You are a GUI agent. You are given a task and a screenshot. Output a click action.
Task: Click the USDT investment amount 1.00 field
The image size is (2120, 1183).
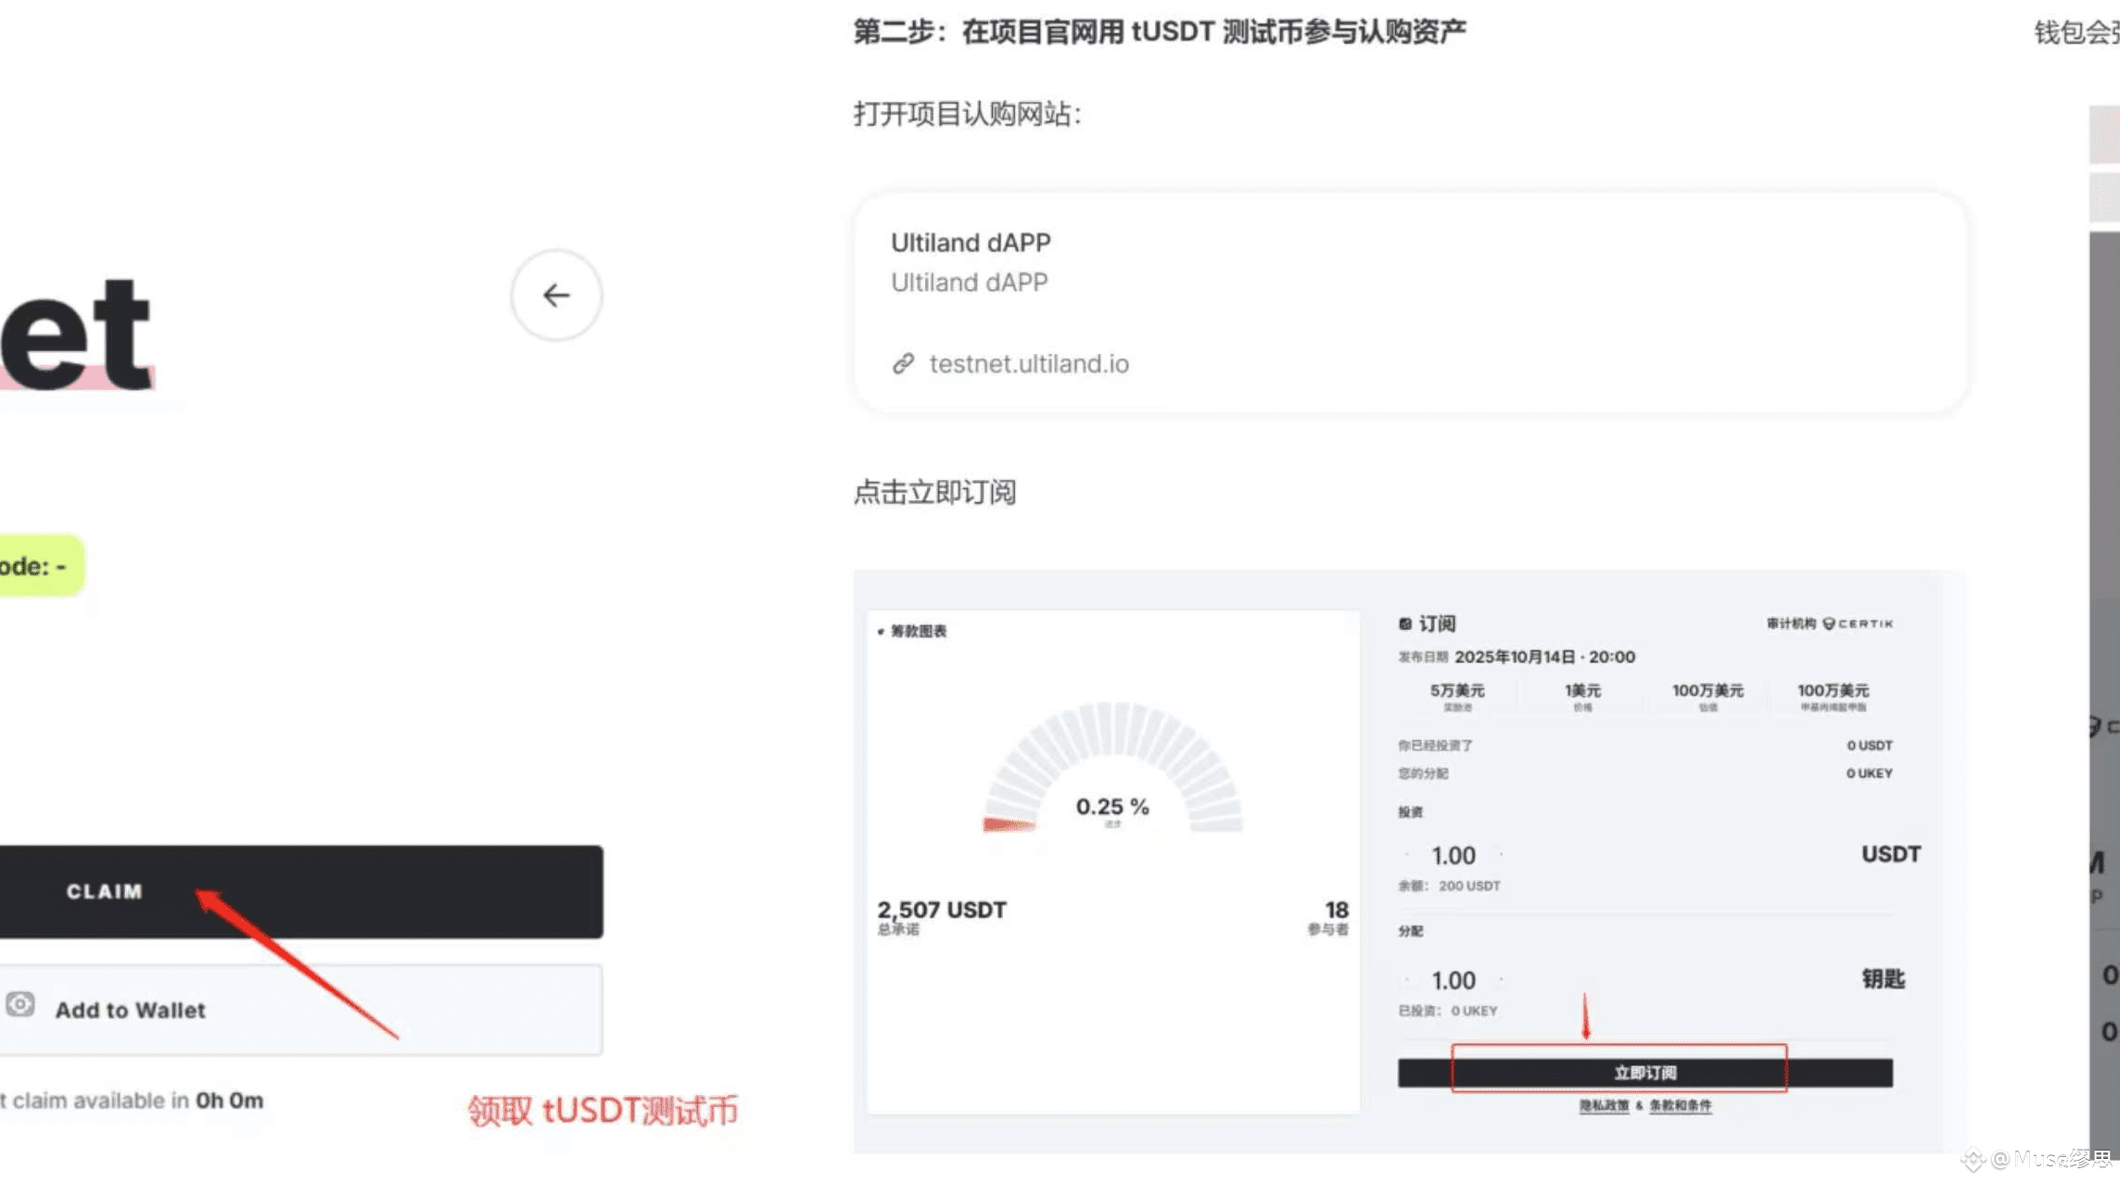tap(1453, 856)
